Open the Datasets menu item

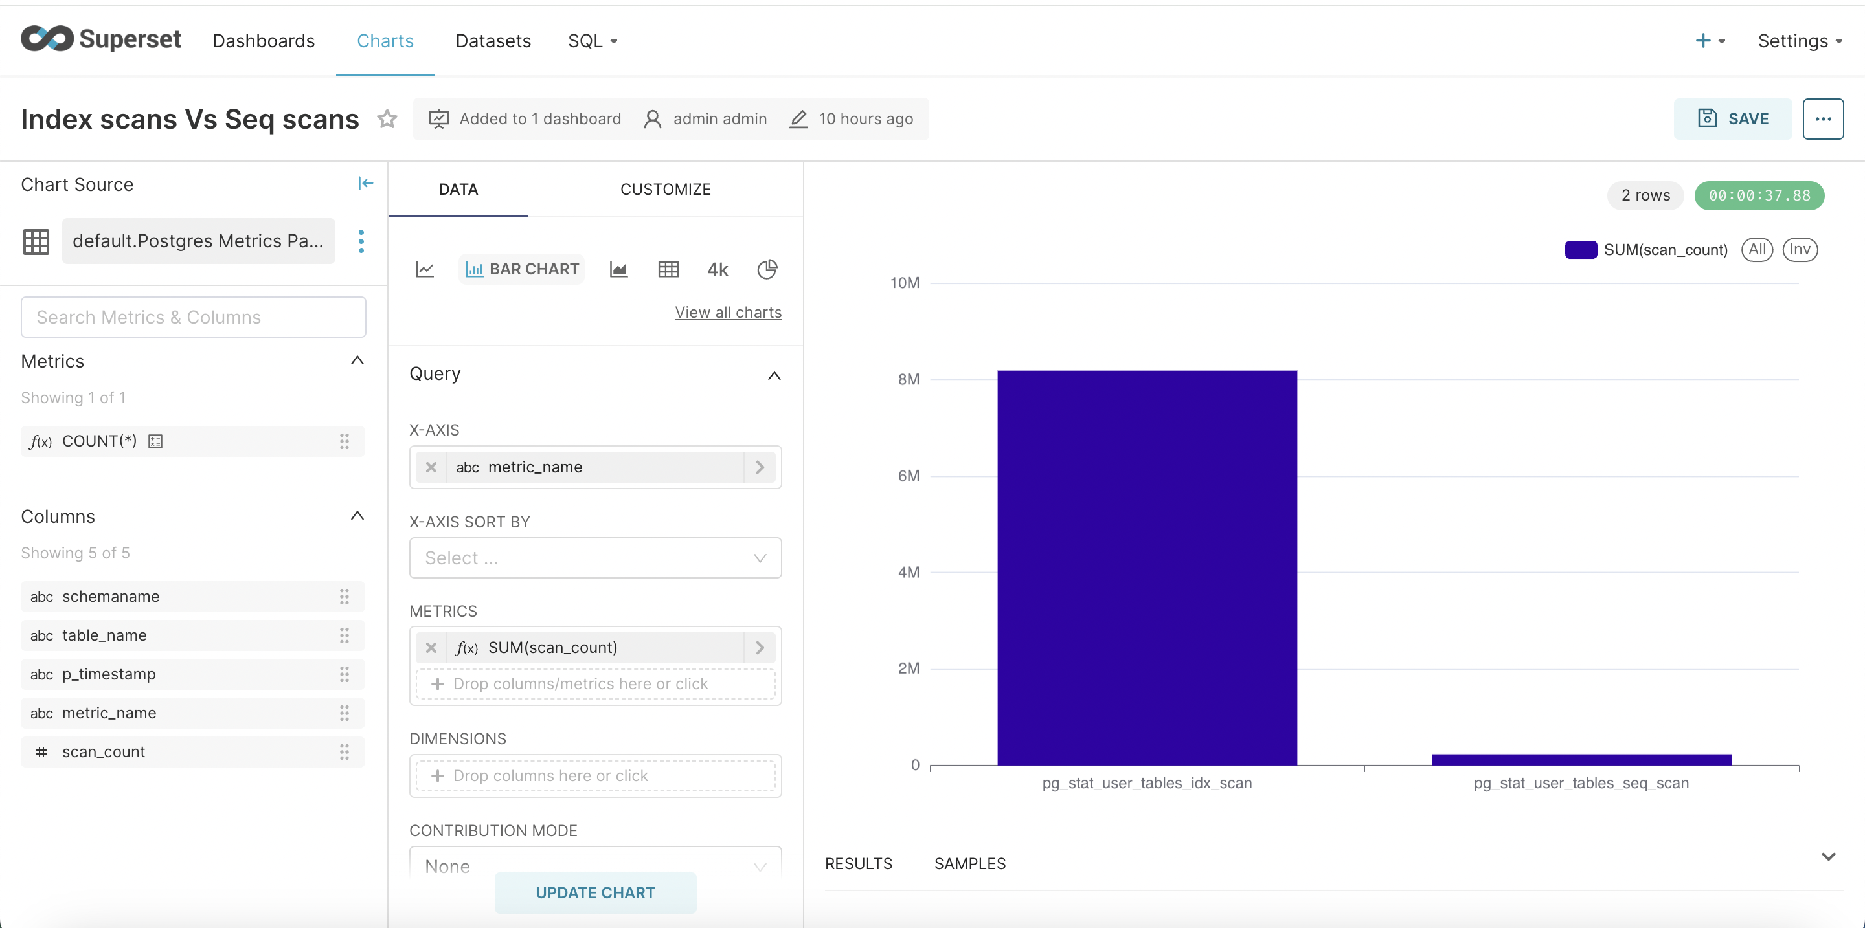point(493,41)
